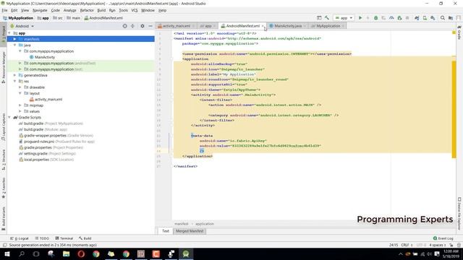The image size is (463, 260).
Task: Collapse the app module tree node
Action: 9,33
